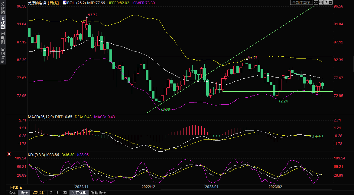The height and width of the screenshot is (195, 354).
Task: Open the VIP指标 tab
Action: [39, 193]
